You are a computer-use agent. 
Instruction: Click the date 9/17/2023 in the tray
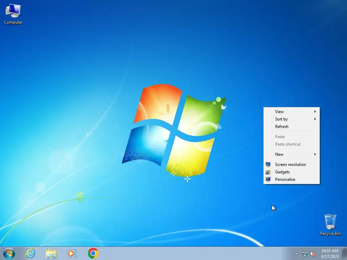point(330,257)
